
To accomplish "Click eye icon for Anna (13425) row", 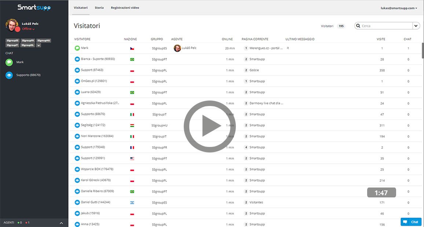I will [x=77, y=224].
